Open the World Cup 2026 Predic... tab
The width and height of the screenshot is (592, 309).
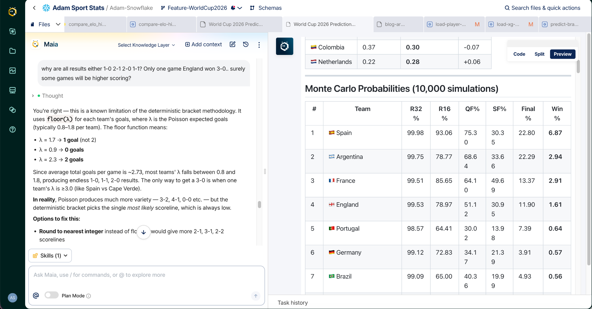239,24
